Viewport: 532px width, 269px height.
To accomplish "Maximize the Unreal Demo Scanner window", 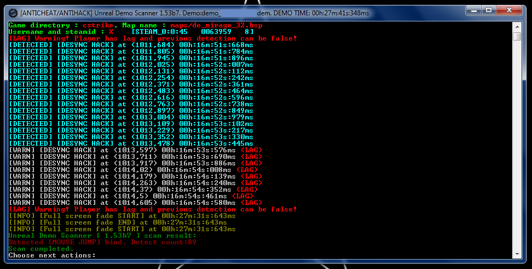I will tap(489, 10).
